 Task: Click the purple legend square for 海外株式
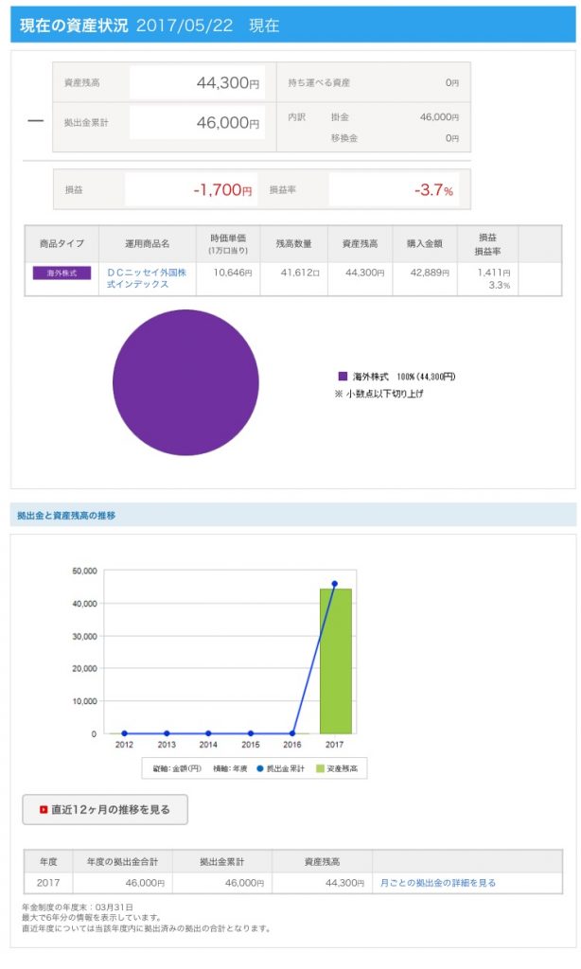(x=343, y=377)
